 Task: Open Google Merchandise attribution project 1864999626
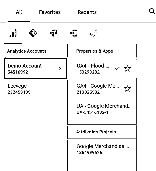(102, 149)
